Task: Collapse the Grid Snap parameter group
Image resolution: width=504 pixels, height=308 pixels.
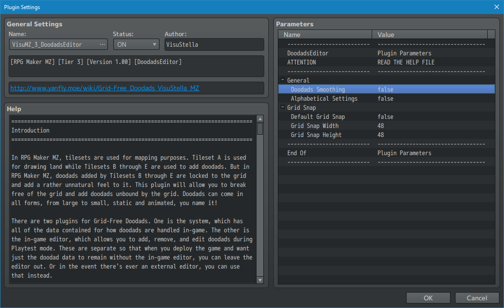Action: pos(283,108)
